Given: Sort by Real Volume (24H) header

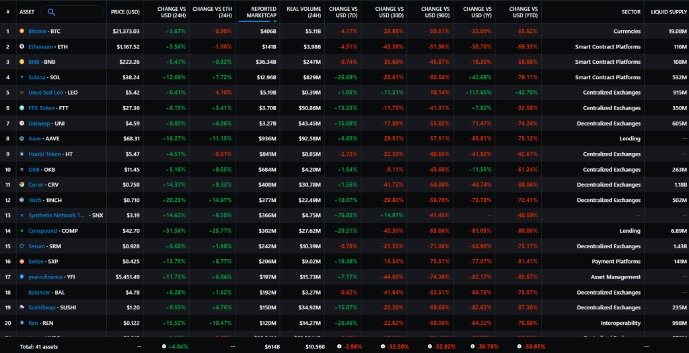Looking at the screenshot, I should point(303,12).
